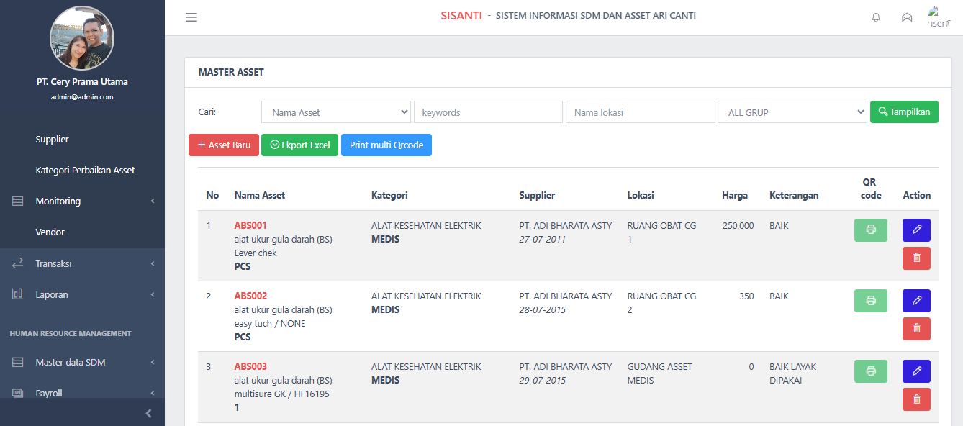This screenshot has height=426, width=963.
Task: Open the Nama Asset search field dropdown
Action: [335, 112]
